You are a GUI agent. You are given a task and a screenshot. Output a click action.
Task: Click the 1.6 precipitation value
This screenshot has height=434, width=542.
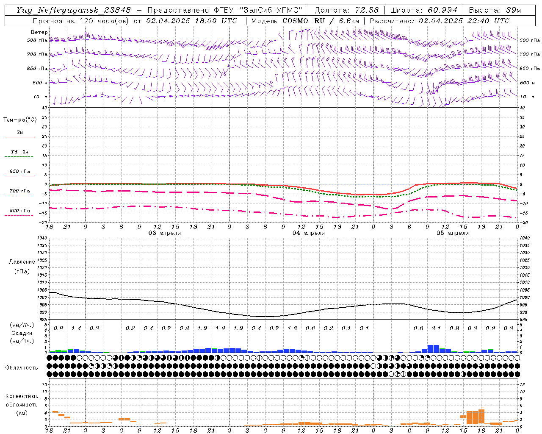tap(292, 328)
